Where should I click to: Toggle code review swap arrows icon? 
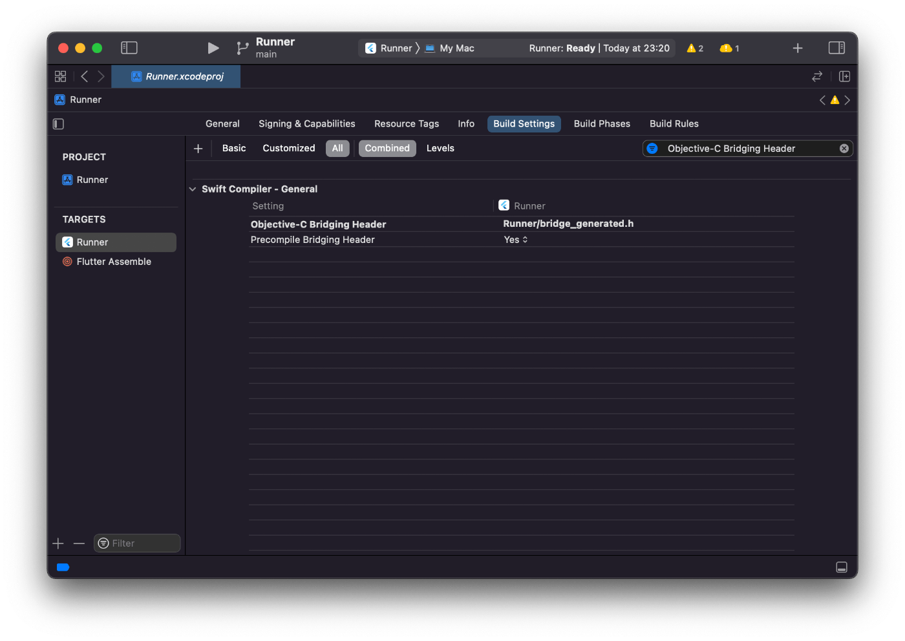click(x=817, y=76)
